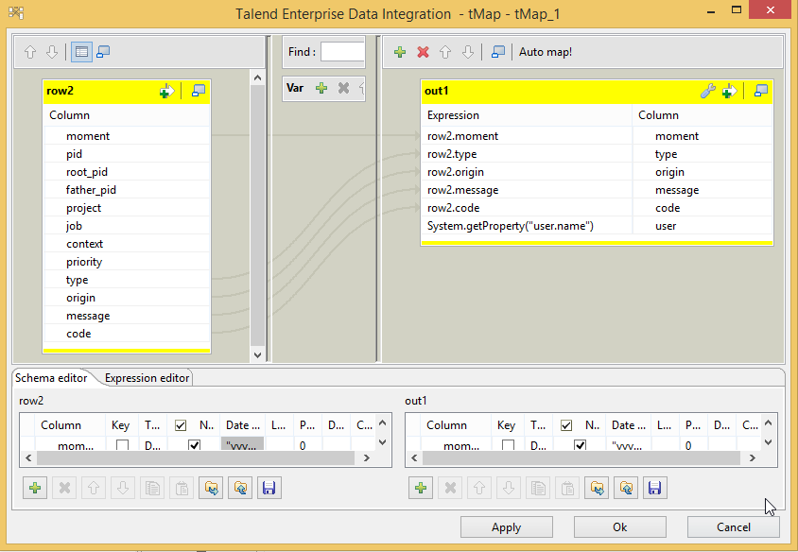Image resolution: width=798 pixels, height=552 pixels.
Task: Add new output table green plus
Action: [x=400, y=52]
